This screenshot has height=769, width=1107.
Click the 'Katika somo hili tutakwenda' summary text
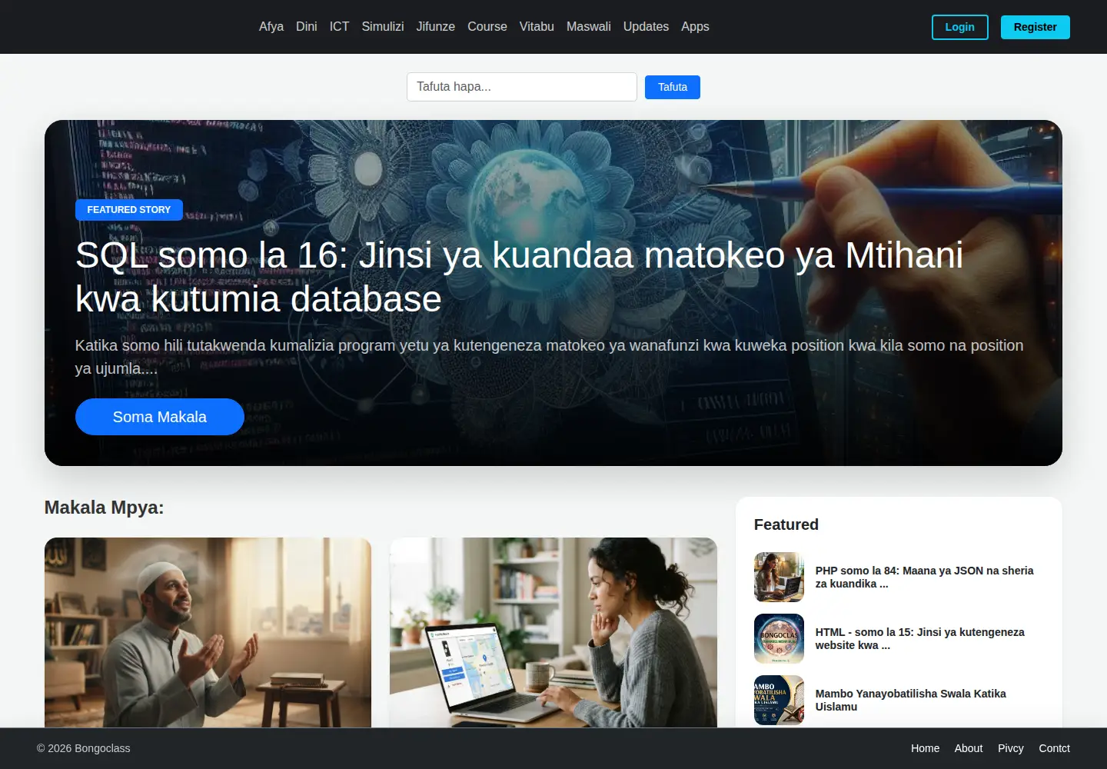point(549,357)
